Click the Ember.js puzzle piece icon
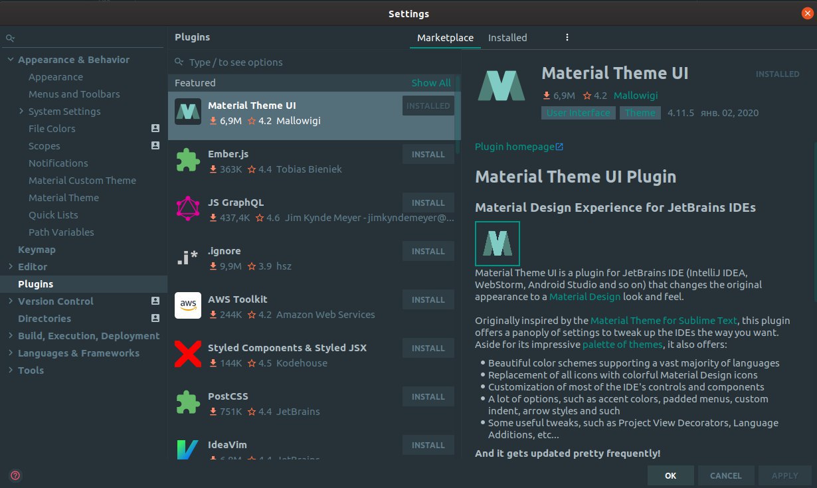The height and width of the screenshot is (488, 817). coord(188,160)
